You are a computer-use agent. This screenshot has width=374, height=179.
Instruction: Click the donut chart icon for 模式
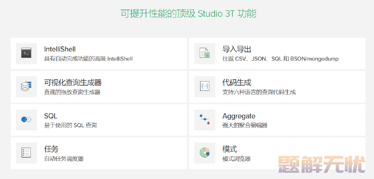point(204,152)
